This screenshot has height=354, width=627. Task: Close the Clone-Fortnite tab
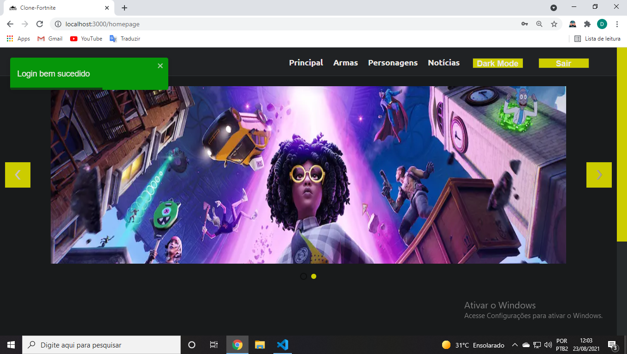(x=107, y=8)
